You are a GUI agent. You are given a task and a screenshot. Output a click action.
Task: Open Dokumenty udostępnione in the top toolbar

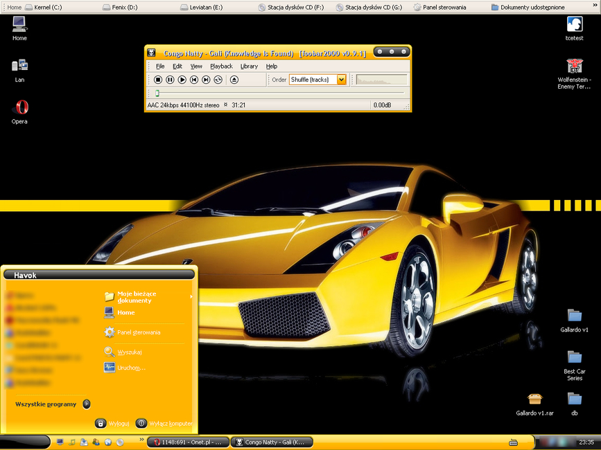tap(528, 8)
